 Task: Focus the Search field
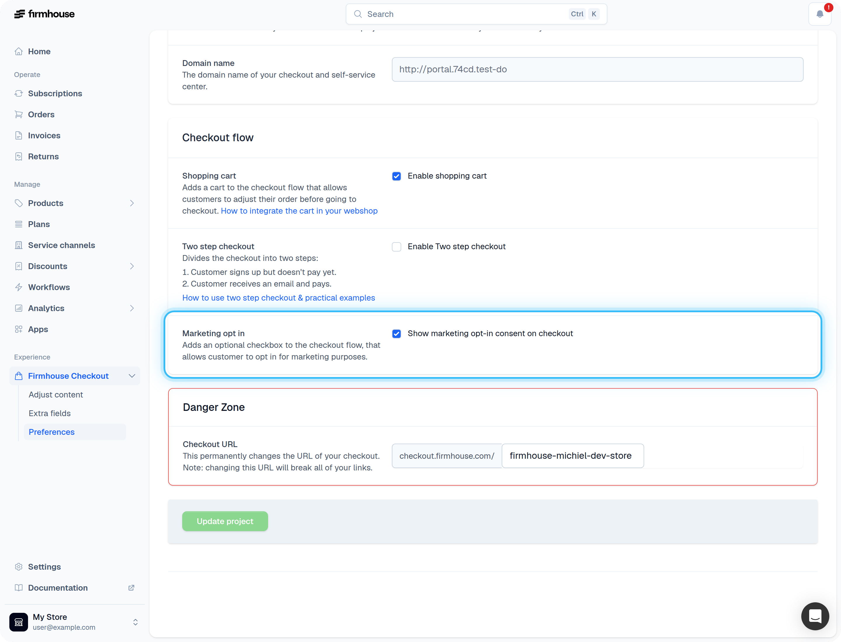click(x=476, y=14)
